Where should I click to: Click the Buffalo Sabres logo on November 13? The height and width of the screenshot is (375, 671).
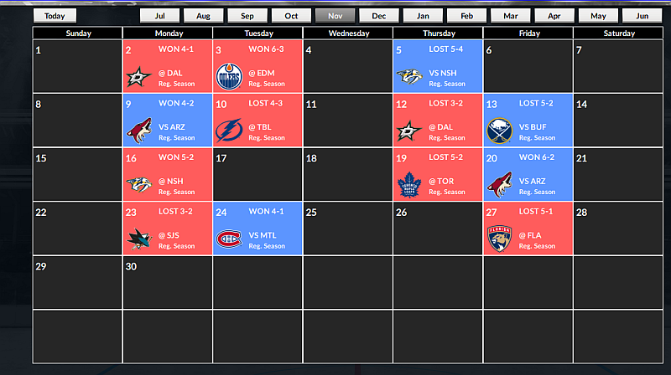[x=499, y=132]
